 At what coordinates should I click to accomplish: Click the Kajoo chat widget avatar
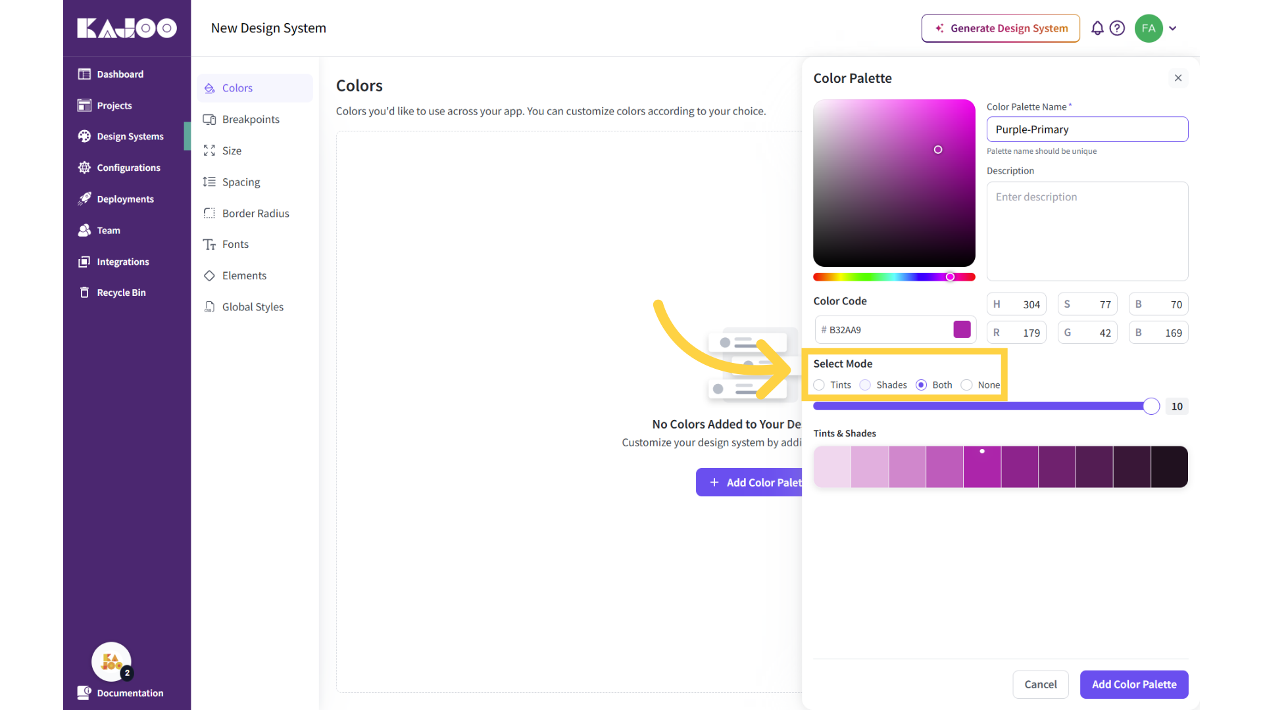coord(111,661)
